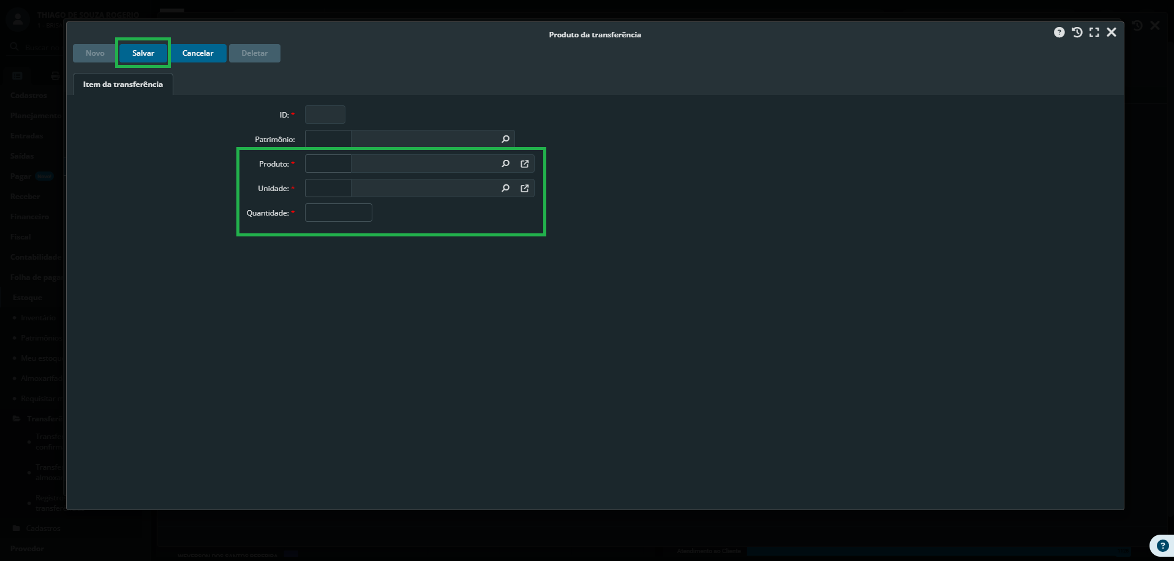Click the Patrimônio code input field

pyautogui.click(x=328, y=139)
